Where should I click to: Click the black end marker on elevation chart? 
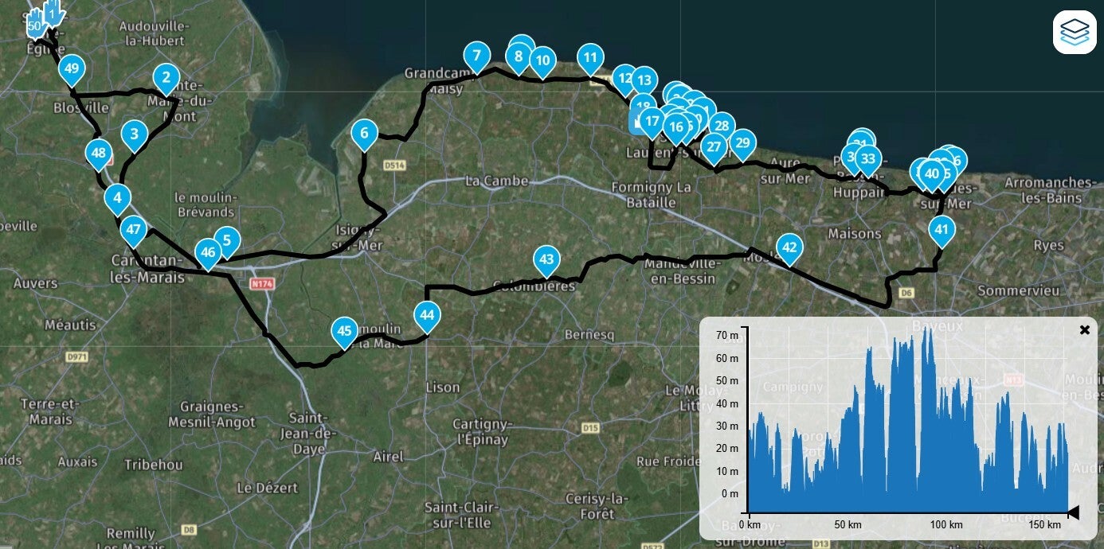pos(1073,512)
